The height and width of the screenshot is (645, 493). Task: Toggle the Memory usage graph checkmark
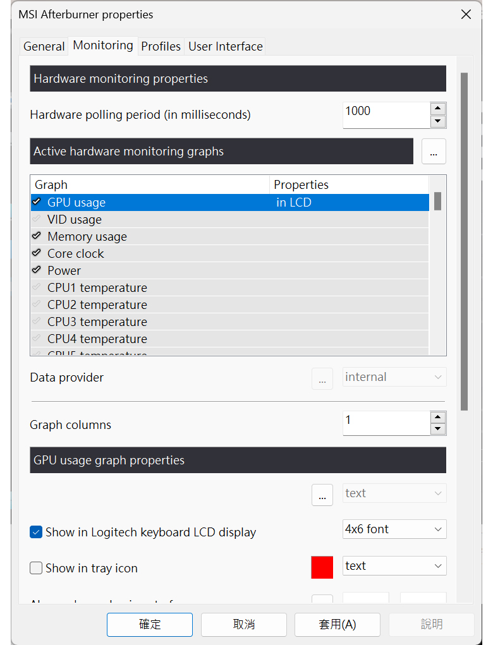pyautogui.click(x=37, y=236)
